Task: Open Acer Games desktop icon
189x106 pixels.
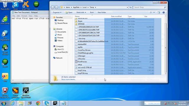Action: (x=5, y=20)
